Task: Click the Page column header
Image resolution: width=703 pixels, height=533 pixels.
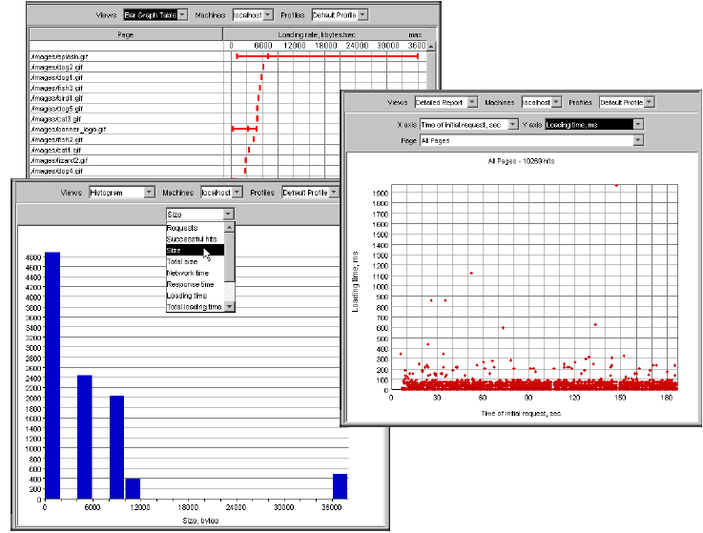Action: [126, 34]
